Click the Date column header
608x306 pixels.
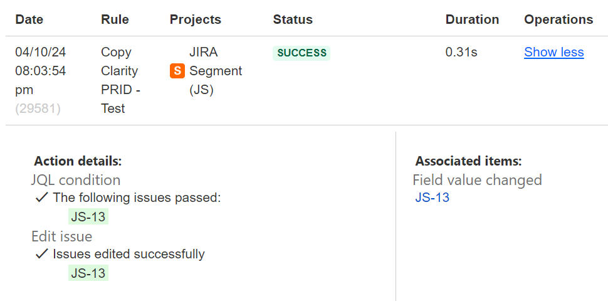pos(29,19)
